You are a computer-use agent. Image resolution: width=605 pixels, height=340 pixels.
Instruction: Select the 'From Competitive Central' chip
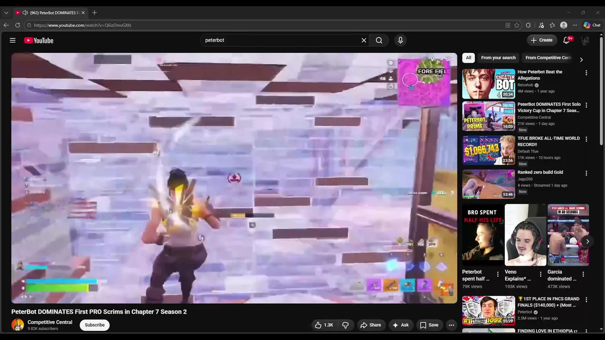tap(548, 58)
